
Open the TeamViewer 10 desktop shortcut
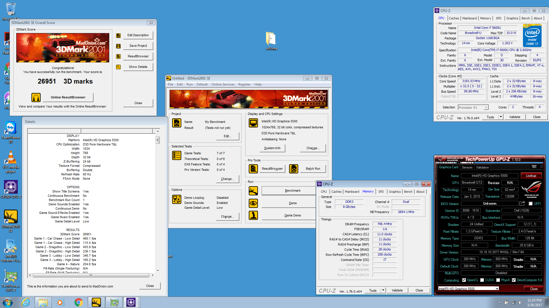(11, 132)
